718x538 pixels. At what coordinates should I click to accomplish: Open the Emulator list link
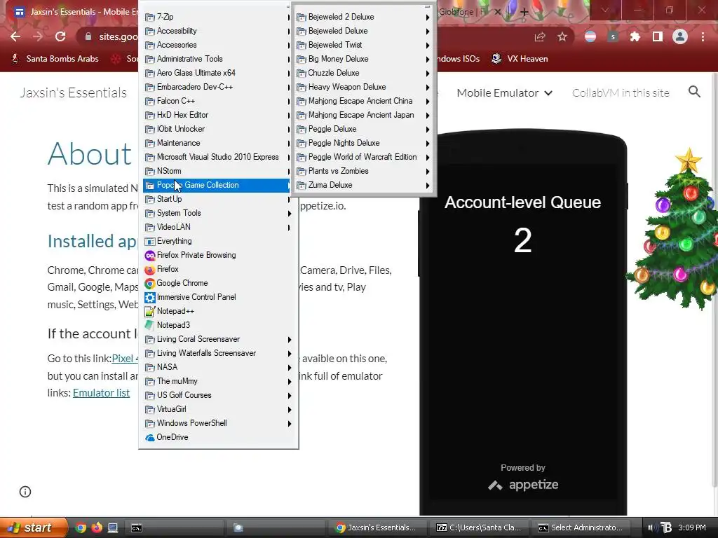[101, 393]
